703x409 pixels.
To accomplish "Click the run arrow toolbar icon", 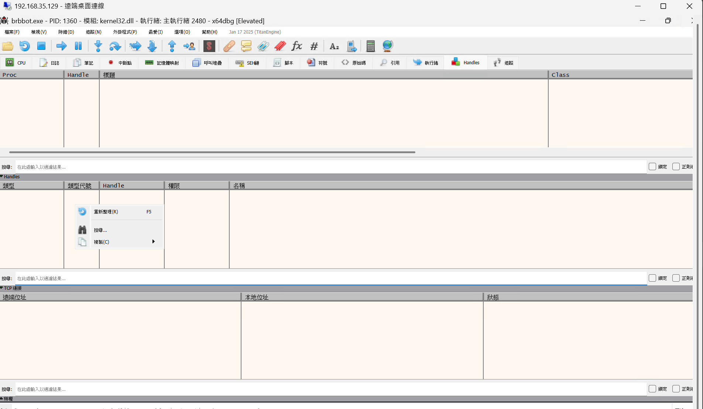I will [x=61, y=46].
